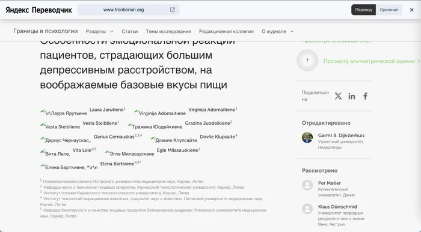Share the article on LinkedIn
This screenshot has width=421, height=232.
click(x=352, y=96)
